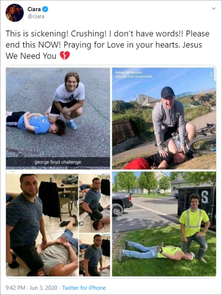Click the george floyd challenge caption bar
222x295 pixels.
click(58, 162)
